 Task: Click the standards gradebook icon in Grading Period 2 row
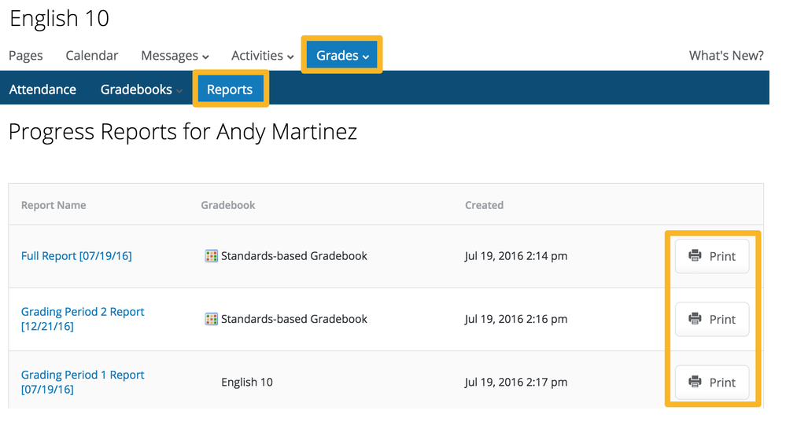tap(212, 319)
